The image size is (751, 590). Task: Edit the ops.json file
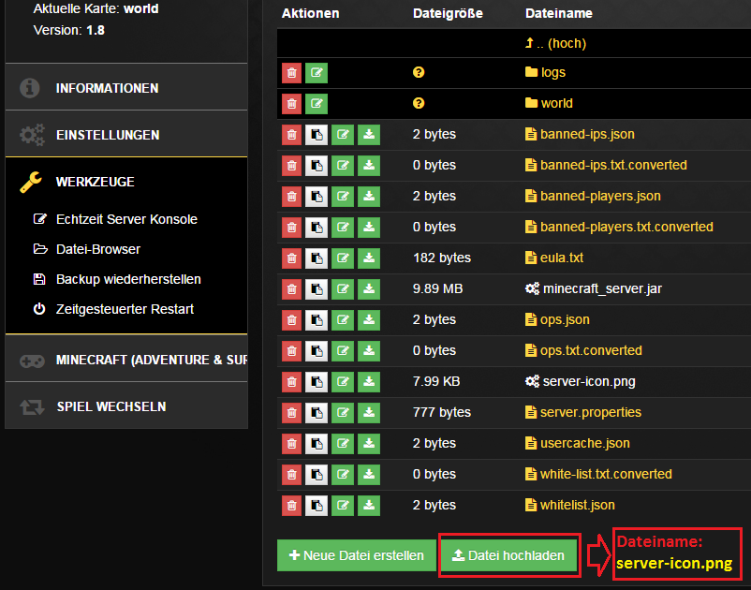click(x=343, y=320)
